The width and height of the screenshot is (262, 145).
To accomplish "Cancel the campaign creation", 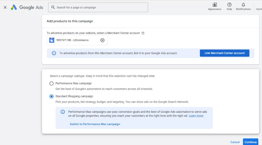I will 235,142.
